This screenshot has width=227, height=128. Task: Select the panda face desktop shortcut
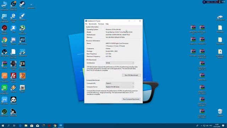tap(13, 100)
